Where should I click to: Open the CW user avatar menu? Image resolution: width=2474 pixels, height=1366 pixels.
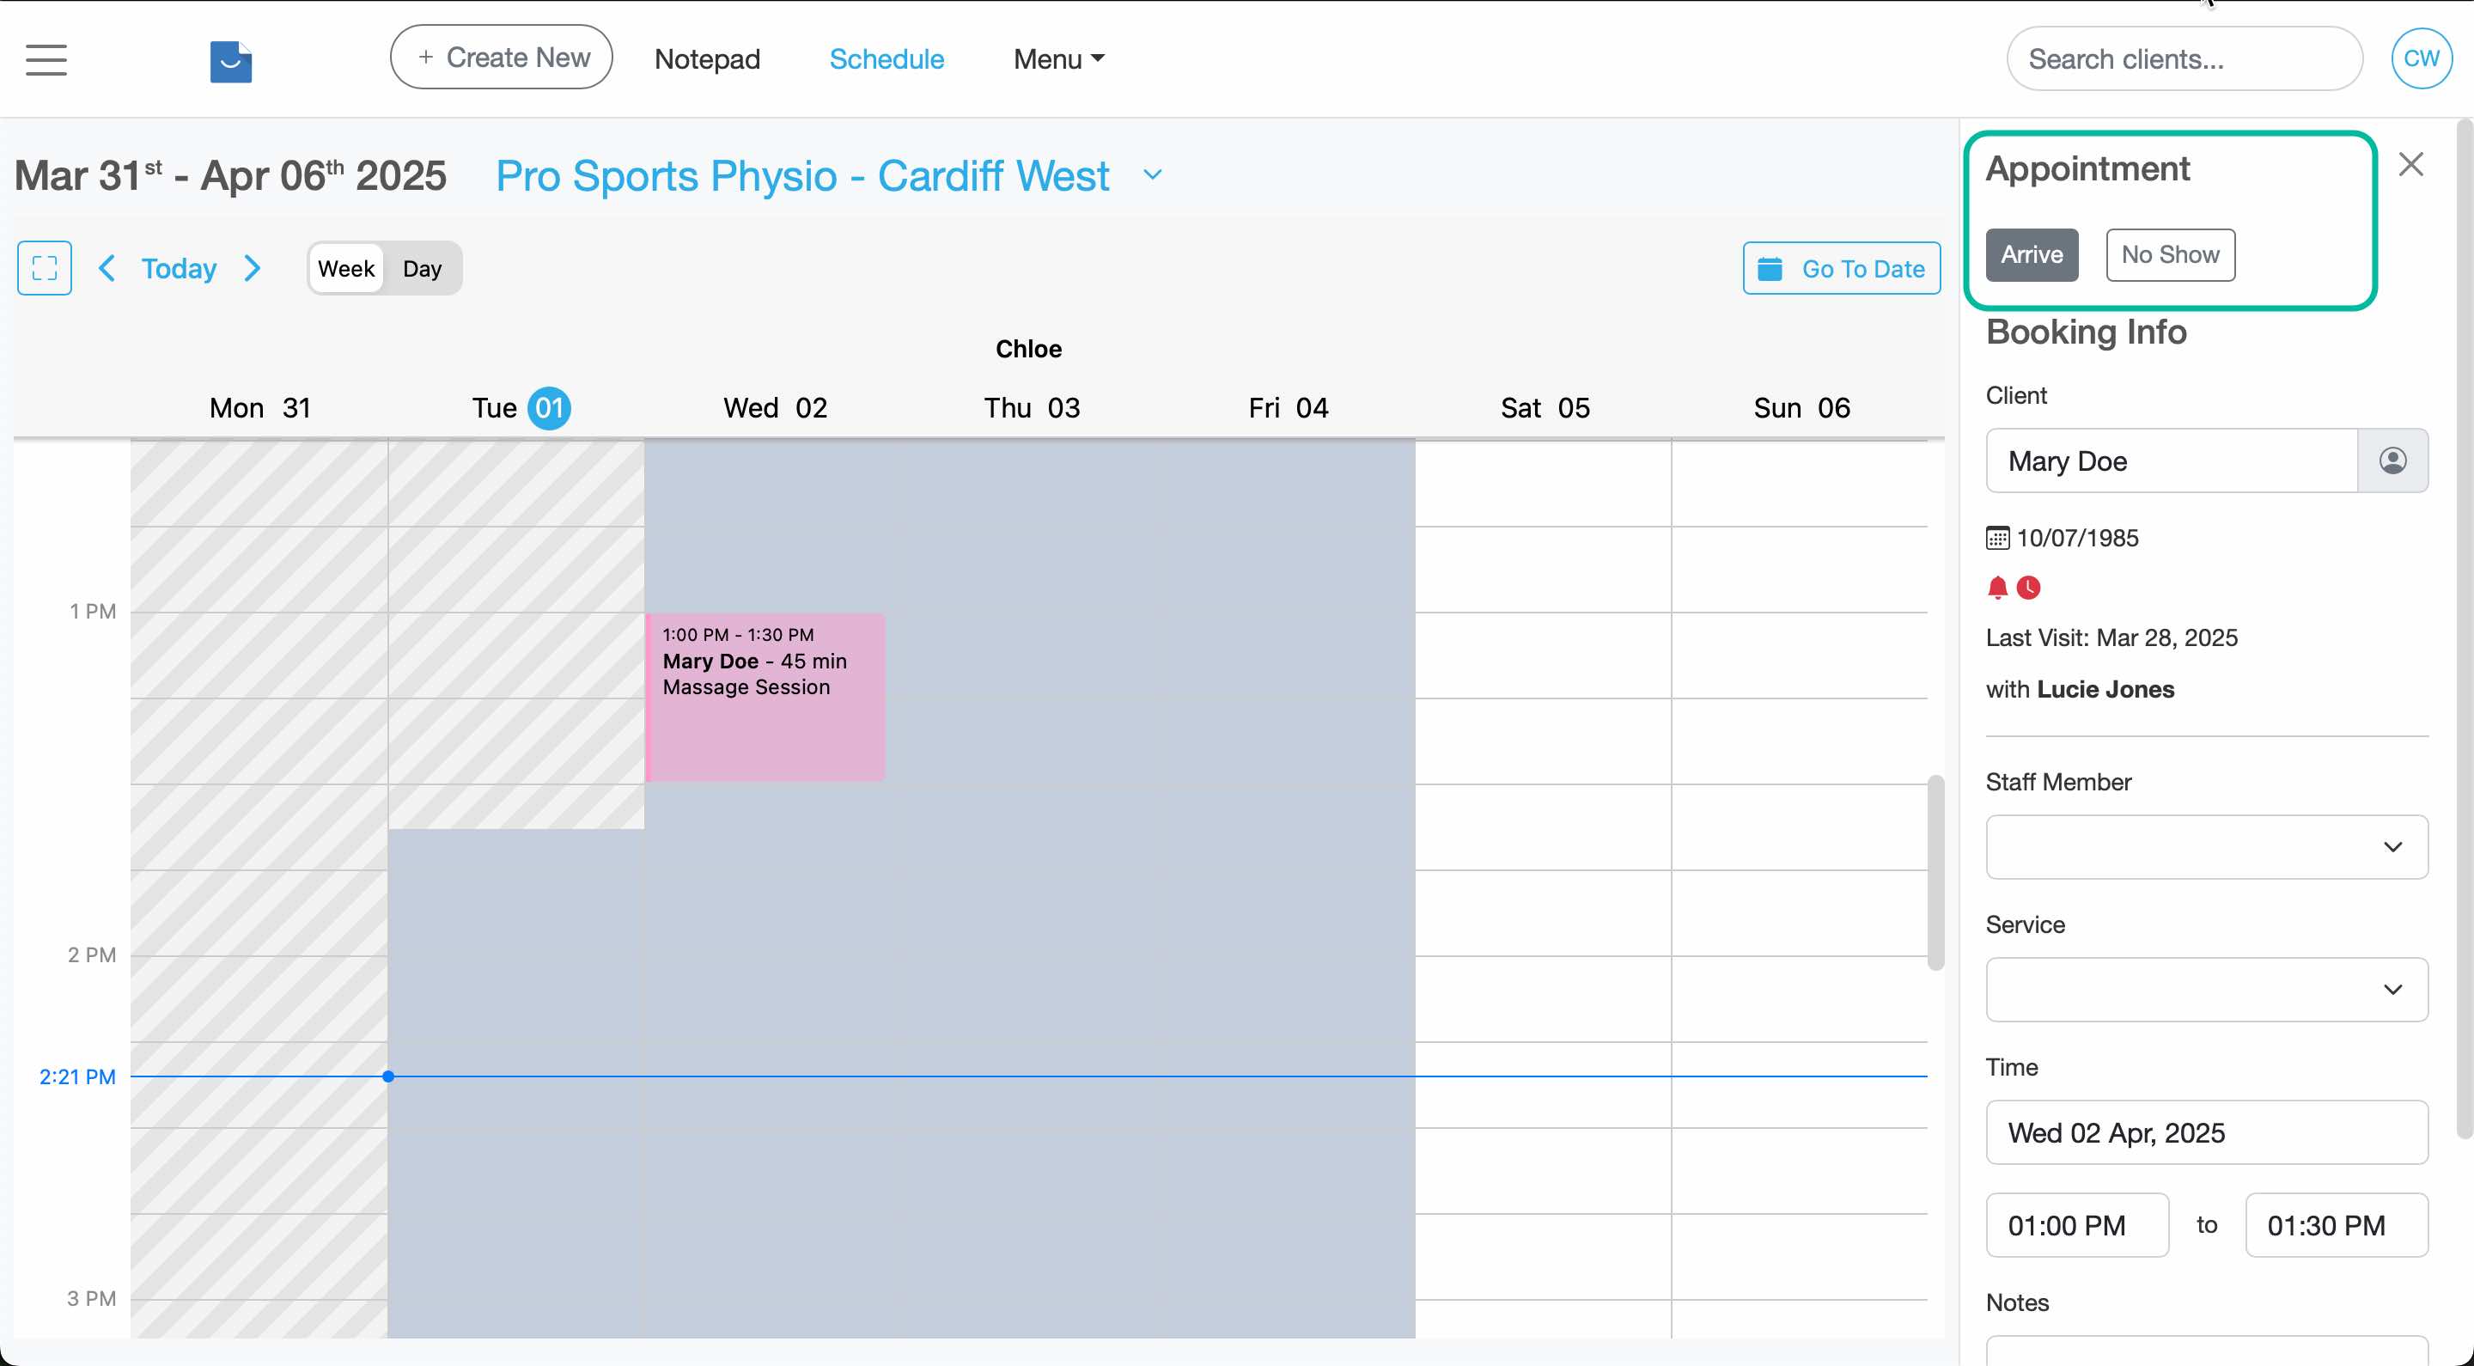click(x=2420, y=58)
